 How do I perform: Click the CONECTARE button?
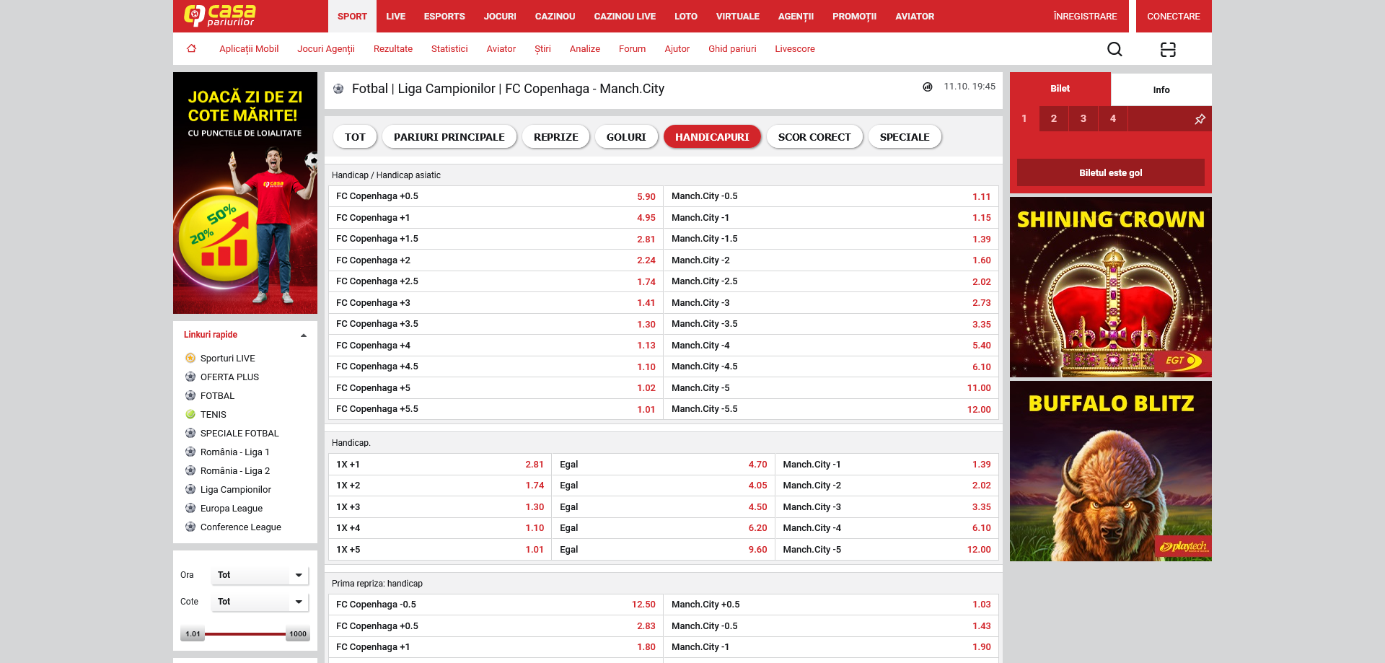(1174, 16)
